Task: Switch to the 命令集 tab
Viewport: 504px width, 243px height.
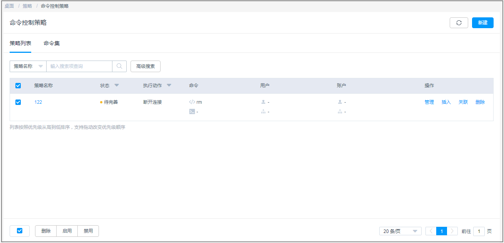Action: point(52,43)
